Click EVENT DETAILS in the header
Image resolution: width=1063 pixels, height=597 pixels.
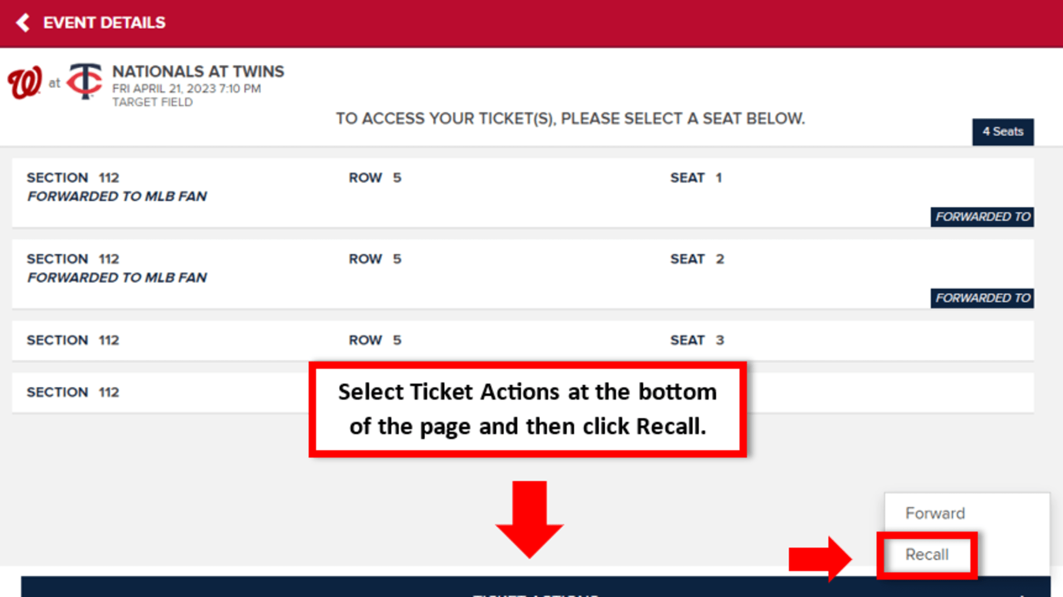point(104,22)
